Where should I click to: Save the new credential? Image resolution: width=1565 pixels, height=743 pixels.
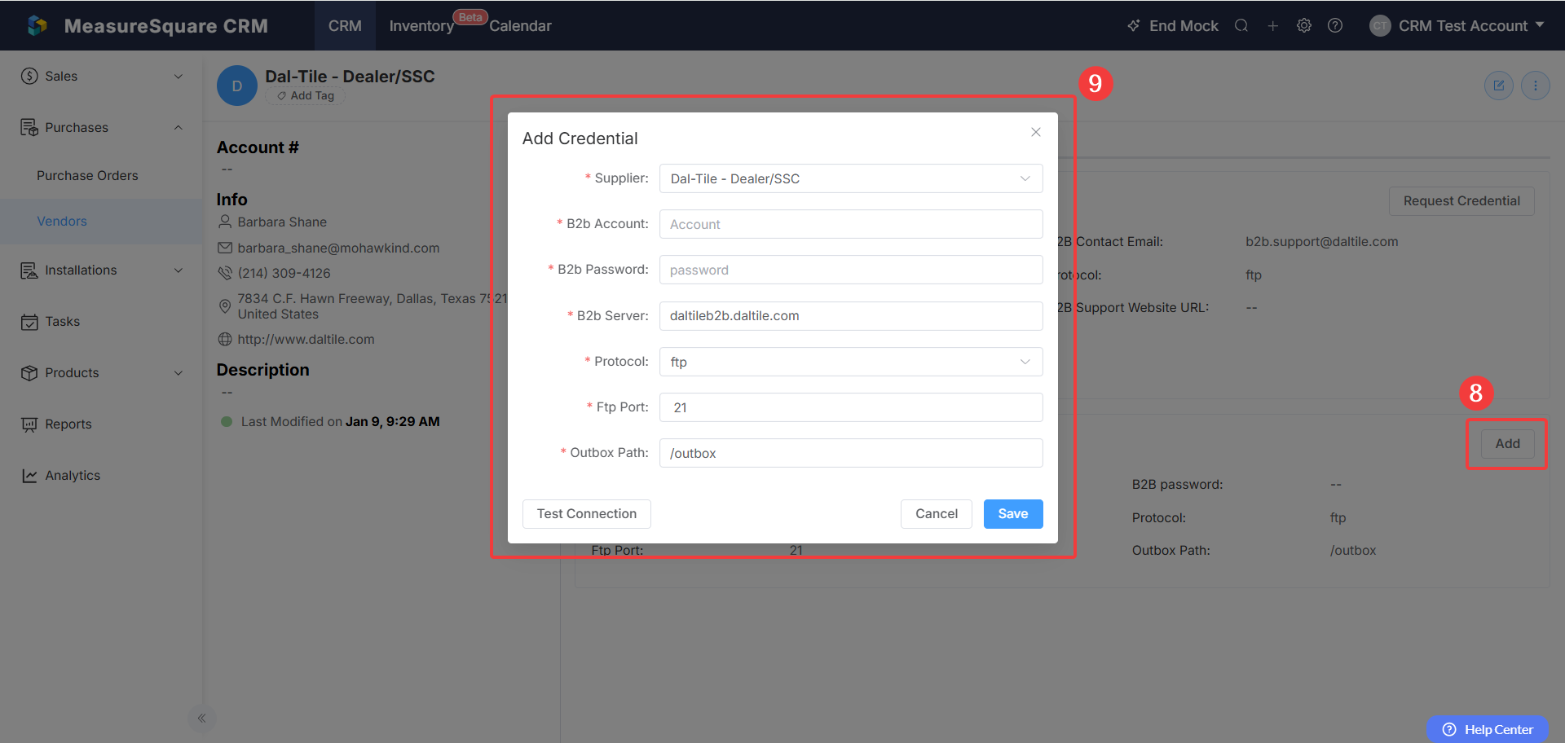pyautogui.click(x=1013, y=514)
